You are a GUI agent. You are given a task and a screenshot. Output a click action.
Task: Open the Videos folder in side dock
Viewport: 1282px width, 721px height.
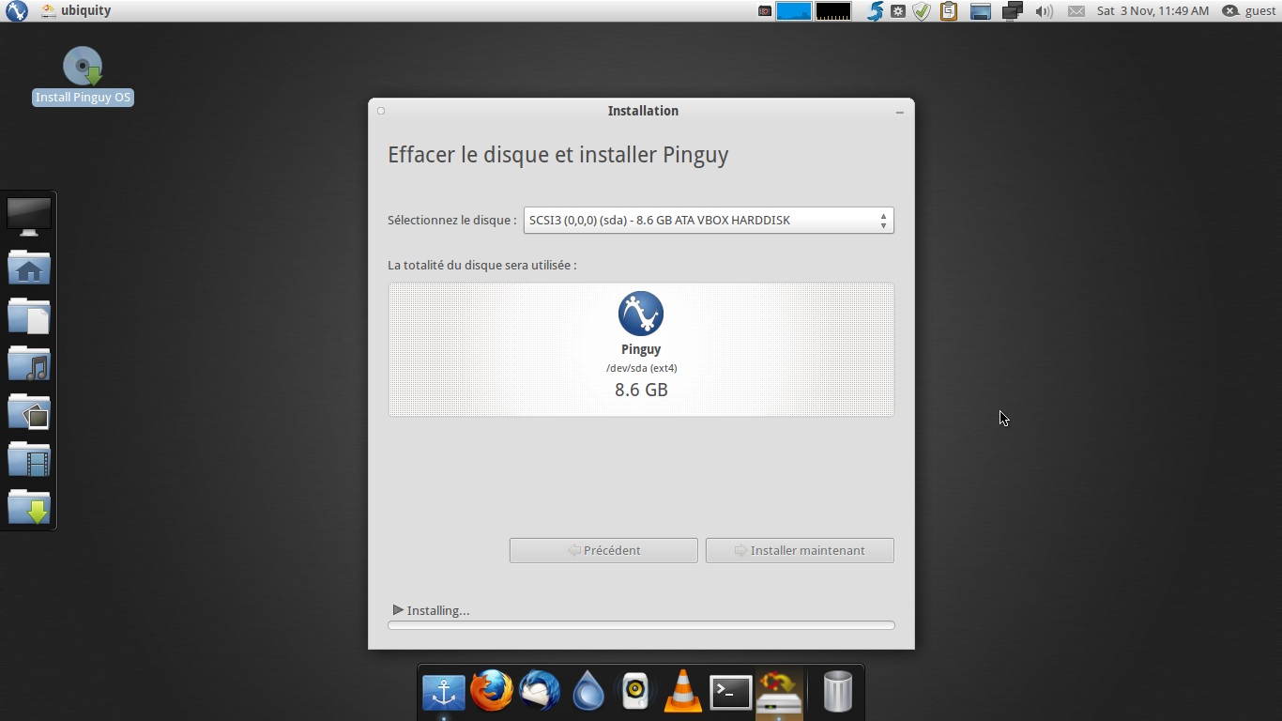29,459
